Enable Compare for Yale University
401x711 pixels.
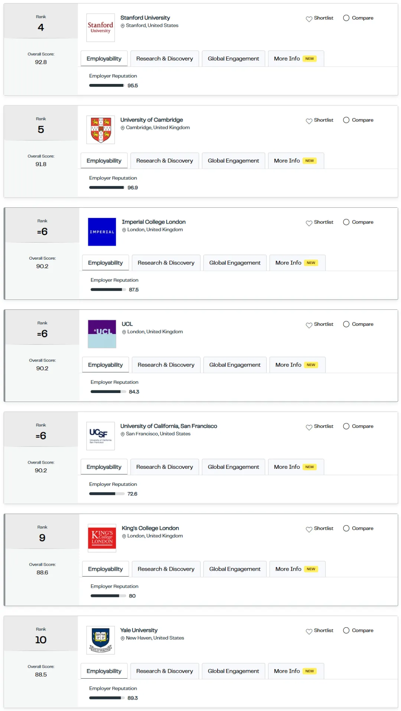pos(346,630)
